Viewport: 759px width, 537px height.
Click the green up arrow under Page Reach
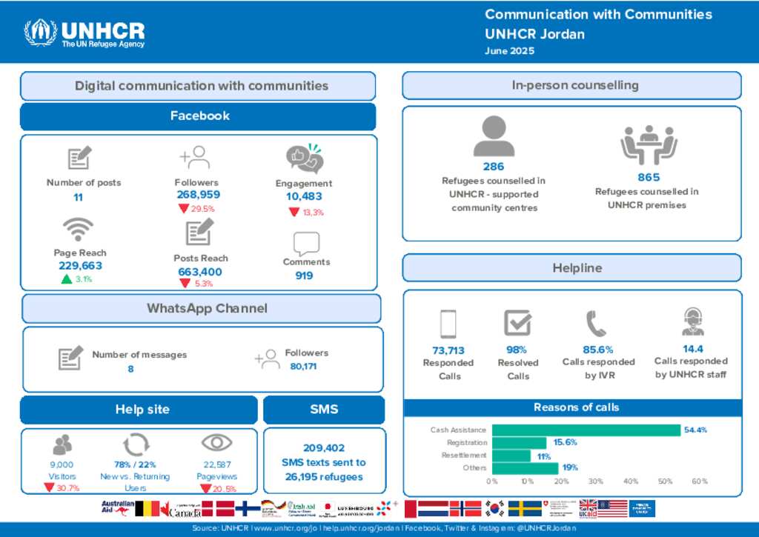click(x=67, y=279)
